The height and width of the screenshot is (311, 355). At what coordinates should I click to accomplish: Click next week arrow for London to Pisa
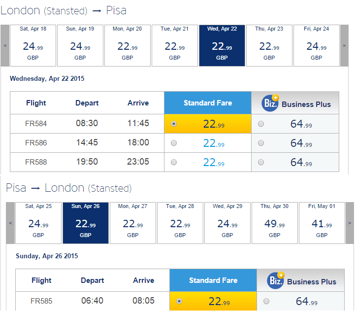point(344,45)
